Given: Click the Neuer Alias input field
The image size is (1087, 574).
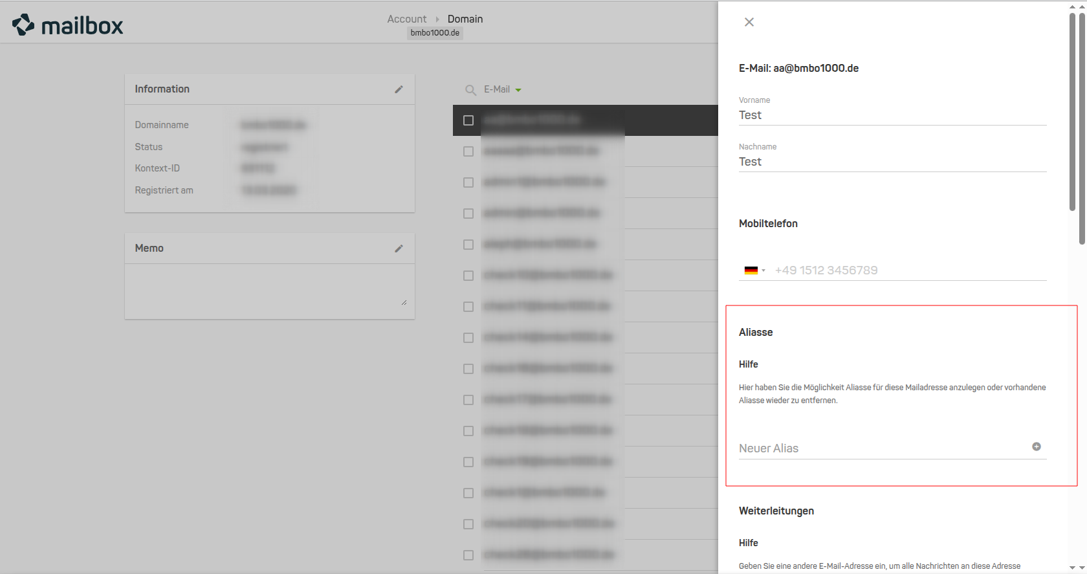Looking at the screenshot, I should click(883, 448).
